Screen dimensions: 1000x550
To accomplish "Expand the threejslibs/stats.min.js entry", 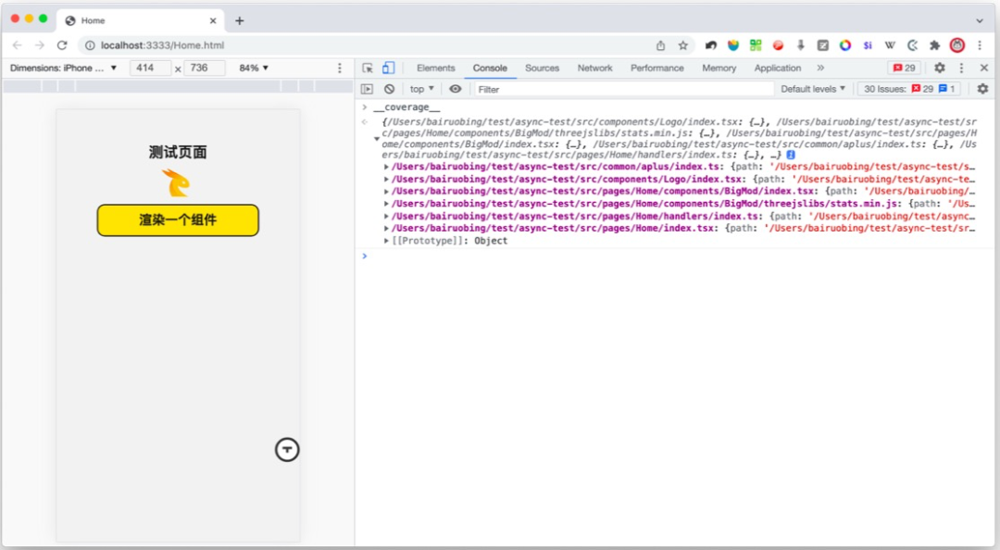I will click(386, 205).
